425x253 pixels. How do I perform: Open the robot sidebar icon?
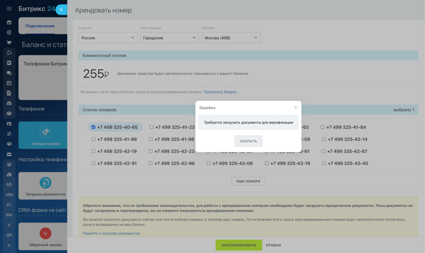[x=9, y=154]
